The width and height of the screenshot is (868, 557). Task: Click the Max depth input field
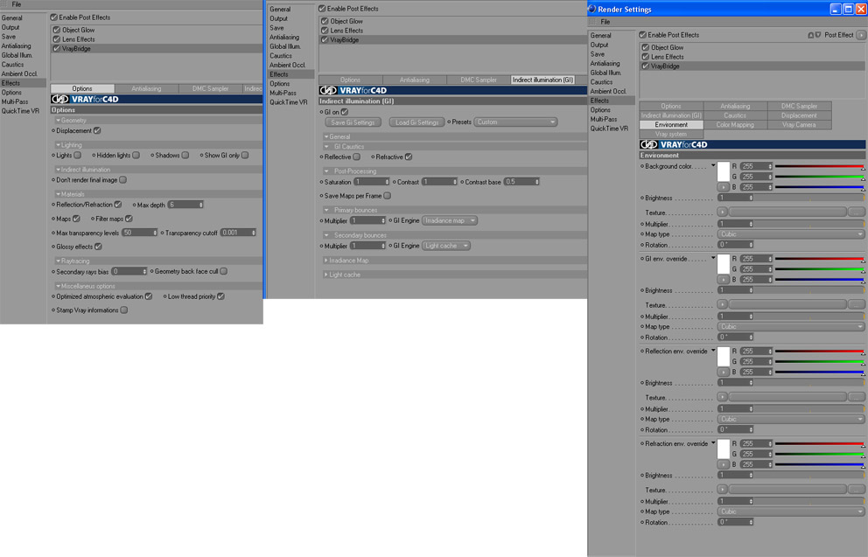pos(186,205)
